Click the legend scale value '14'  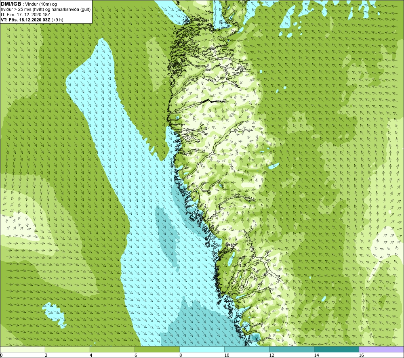point(316,355)
